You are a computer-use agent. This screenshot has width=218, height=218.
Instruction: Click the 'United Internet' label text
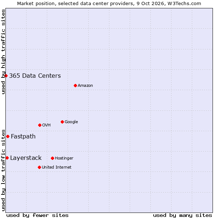point(57,167)
